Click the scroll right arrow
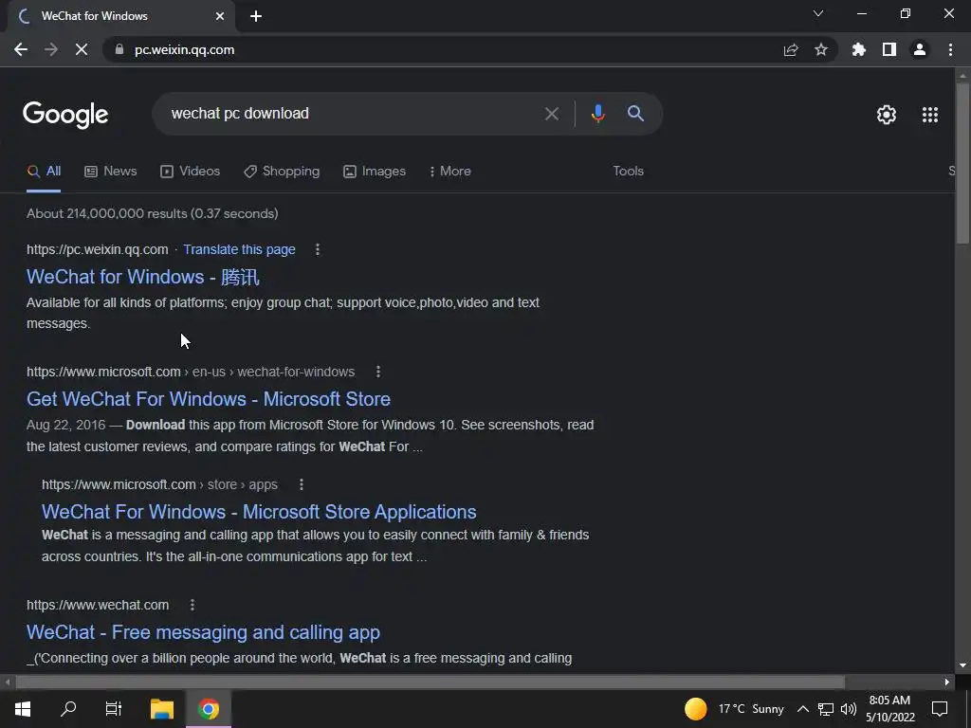The height and width of the screenshot is (728, 971). (947, 682)
